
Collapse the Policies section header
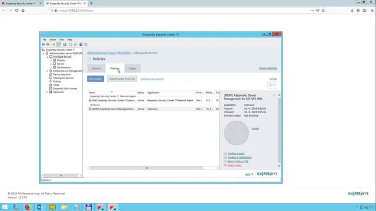coord(89,59)
